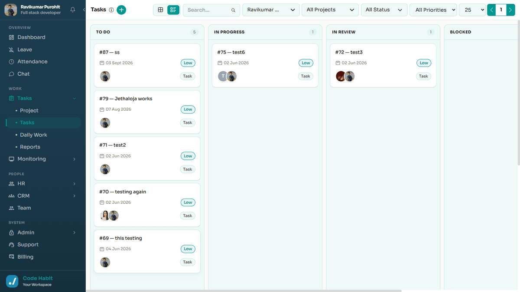Click Ravikumar Purohit profile avatar
The image size is (520, 292).
(x=11, y=10)
